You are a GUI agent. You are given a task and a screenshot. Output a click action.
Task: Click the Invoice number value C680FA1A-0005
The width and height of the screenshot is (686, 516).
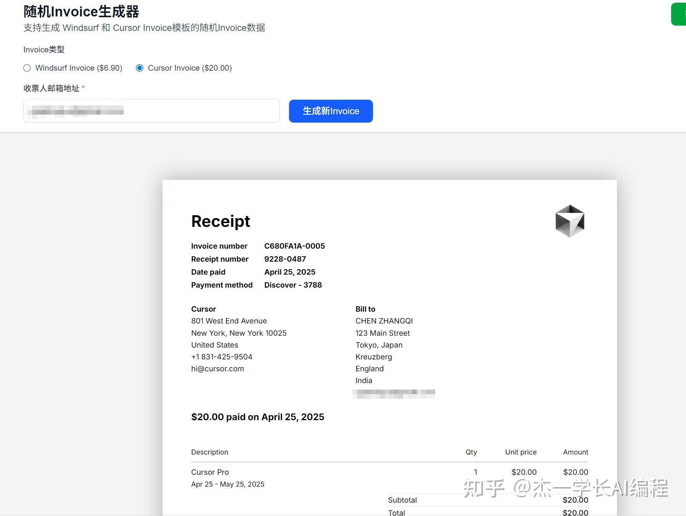click(294, 246)
